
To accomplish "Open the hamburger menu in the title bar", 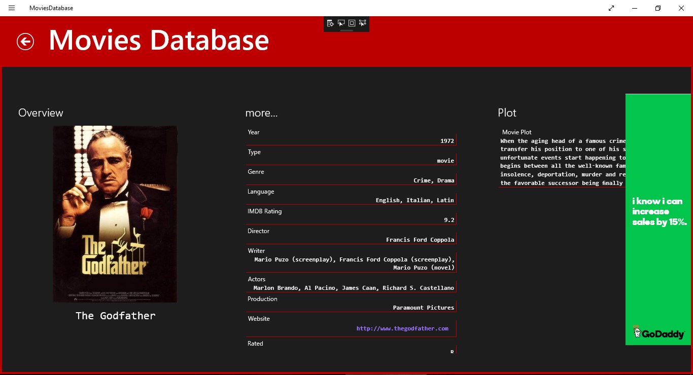I will tap(12, 8).
